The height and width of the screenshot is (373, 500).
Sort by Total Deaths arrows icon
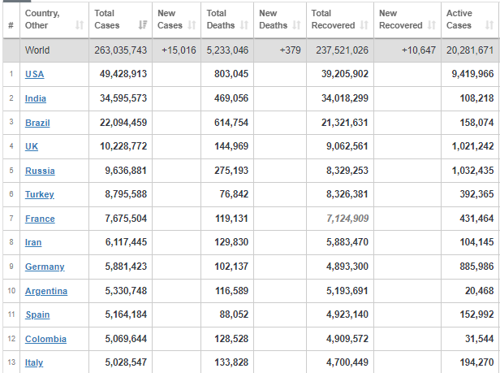pos(244,25)
